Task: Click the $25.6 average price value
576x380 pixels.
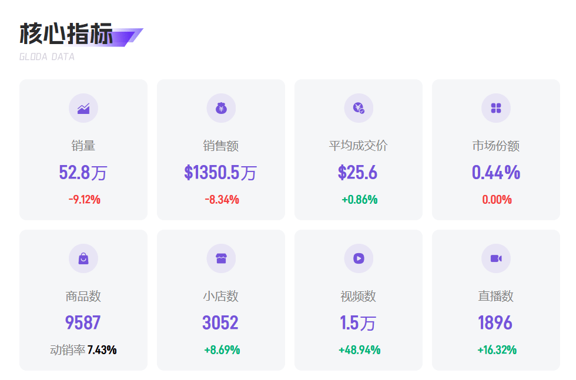Action: [x=358, y=173]
